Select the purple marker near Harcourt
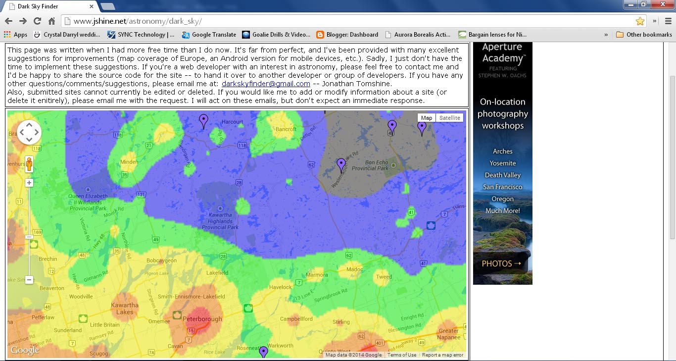Image resolution: width=676 pixels, height=361 pixels. coord(203,121)
